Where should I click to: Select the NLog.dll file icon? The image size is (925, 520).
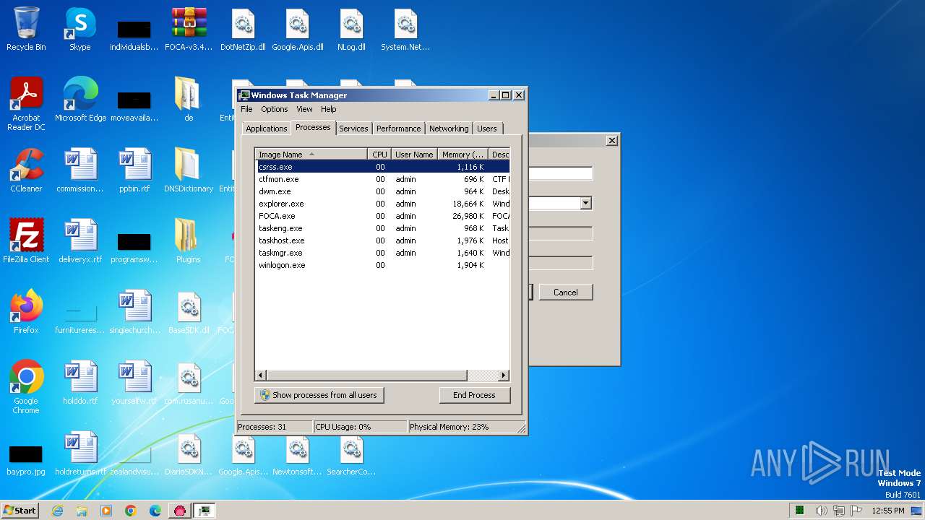351,30
